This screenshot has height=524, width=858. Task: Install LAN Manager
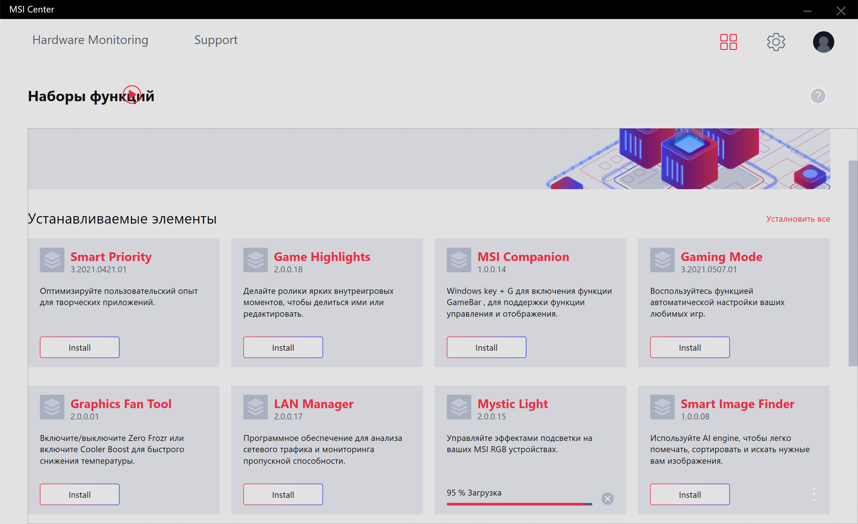coord(283,494)
